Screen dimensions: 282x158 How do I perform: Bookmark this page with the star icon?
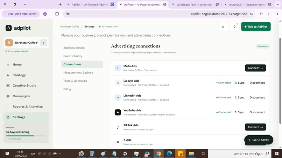pos(68,14)
